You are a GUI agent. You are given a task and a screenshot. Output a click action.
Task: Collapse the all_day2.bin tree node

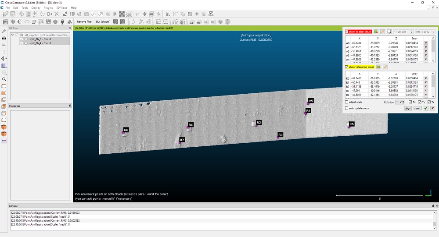pyautogui.click(x=12, y=35)
